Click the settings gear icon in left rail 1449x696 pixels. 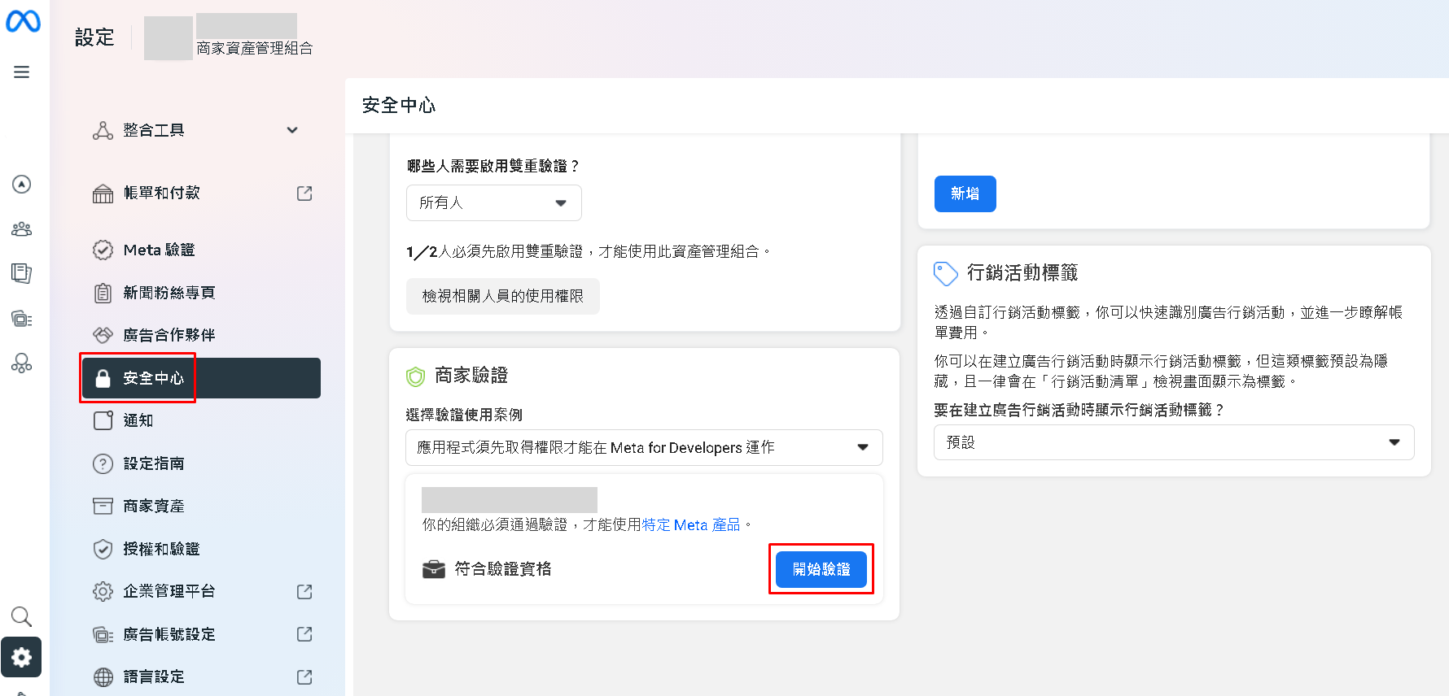click(22, 657)
